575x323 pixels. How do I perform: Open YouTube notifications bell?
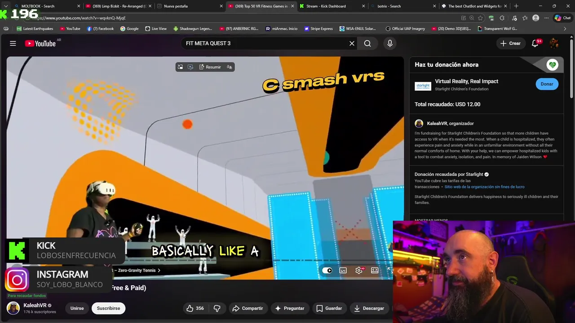(x=535, y=44)
